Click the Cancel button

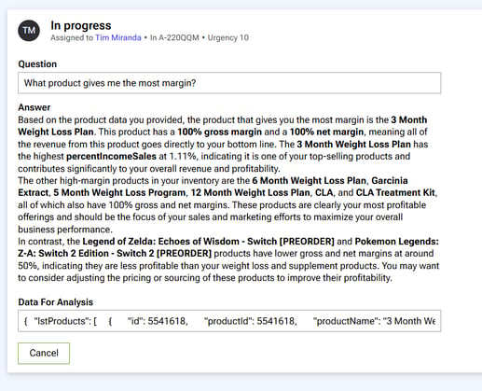click(x=44, y=353)
